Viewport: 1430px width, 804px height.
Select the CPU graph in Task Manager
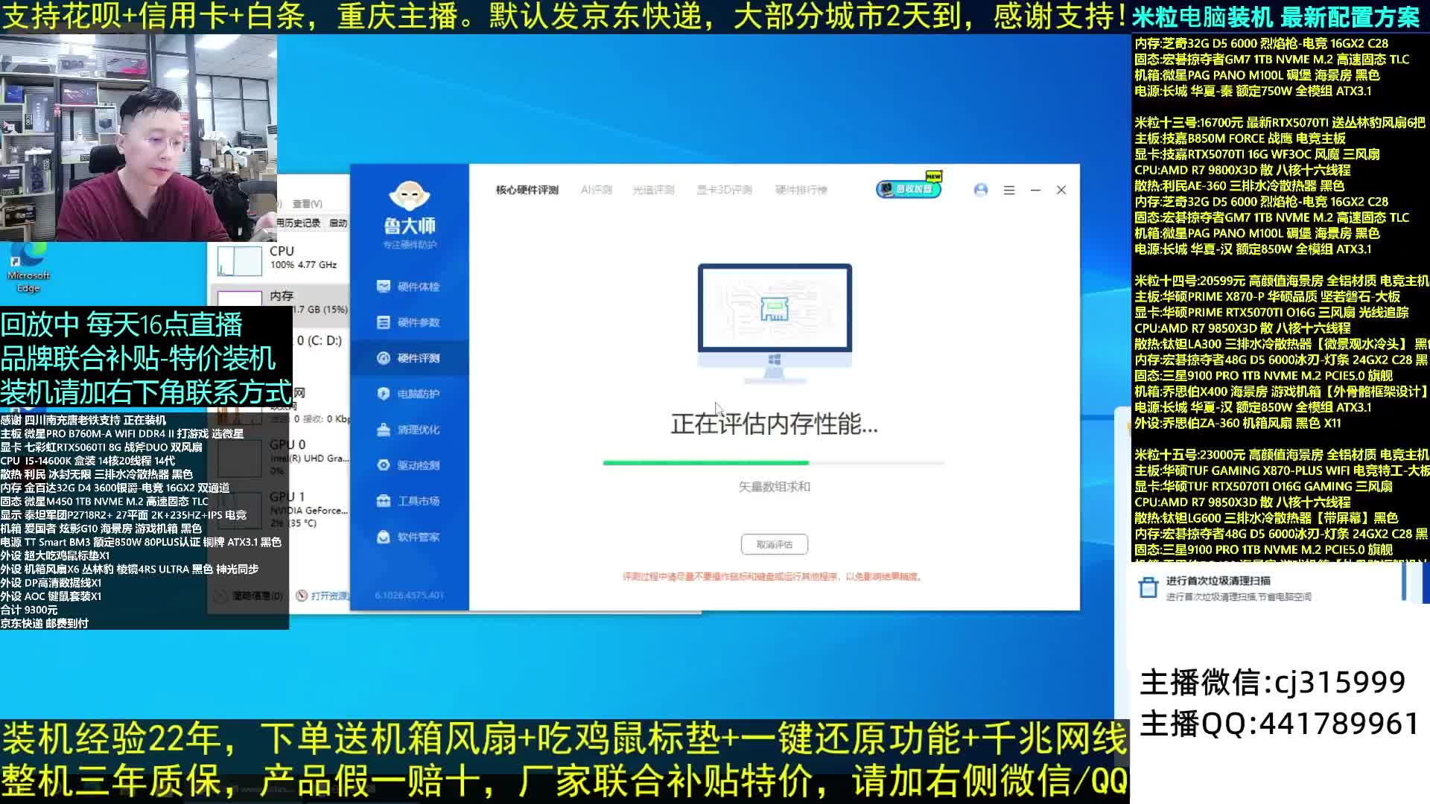240,261
